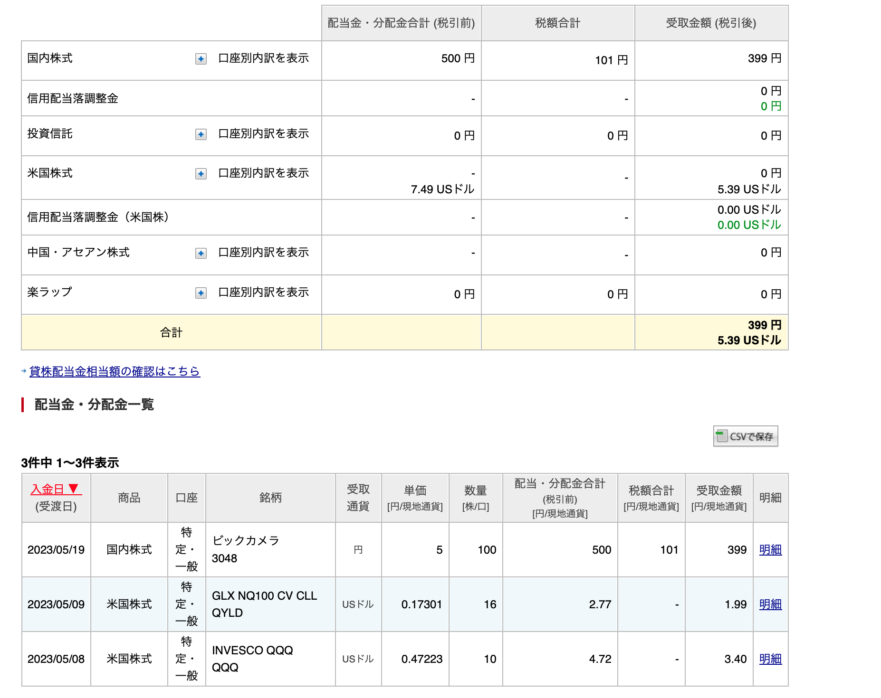Click the 101 円 tax total value
The image size is (881, 698).
pos(612,60)
